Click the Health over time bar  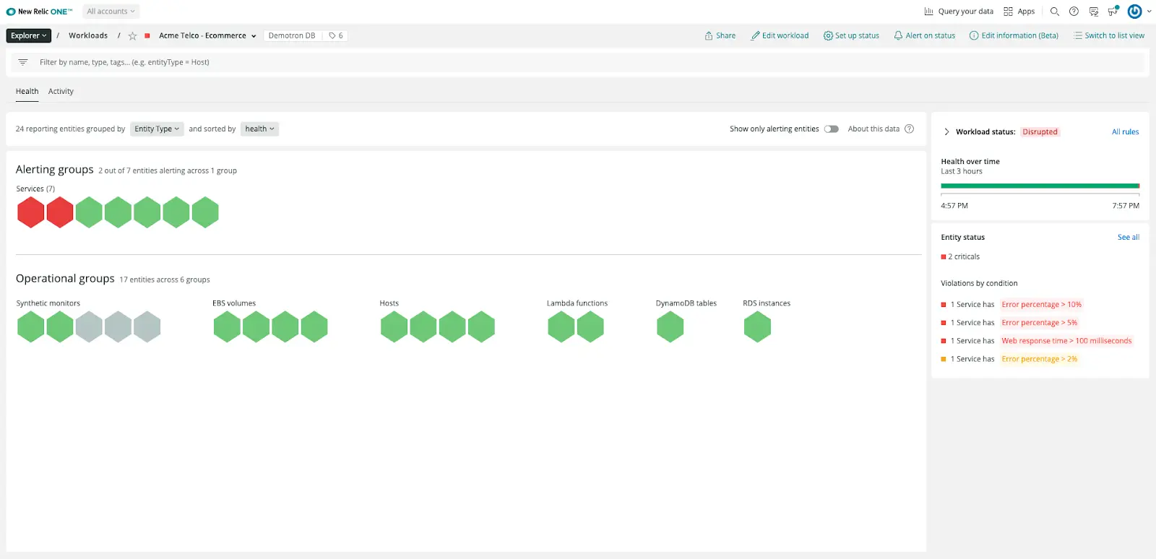tap(1040, 186)
